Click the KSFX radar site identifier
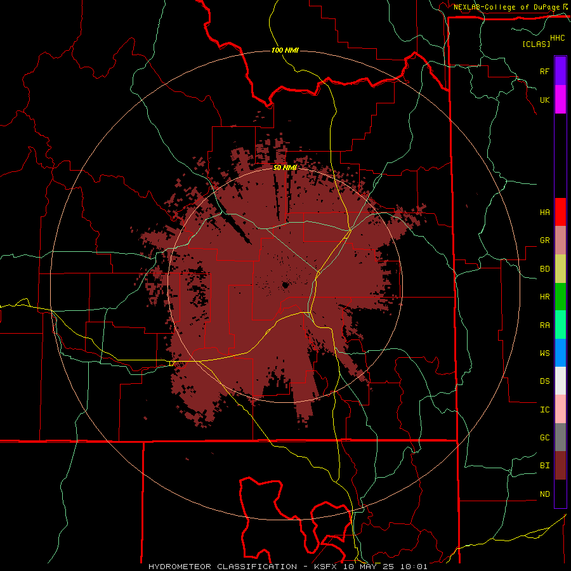 click(x=327, y=567)
